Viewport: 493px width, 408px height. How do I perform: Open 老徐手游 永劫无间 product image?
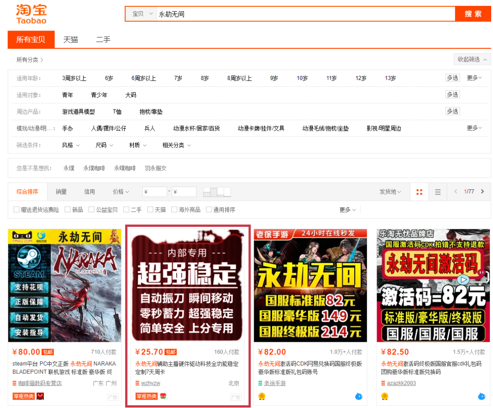pos(310,285)
